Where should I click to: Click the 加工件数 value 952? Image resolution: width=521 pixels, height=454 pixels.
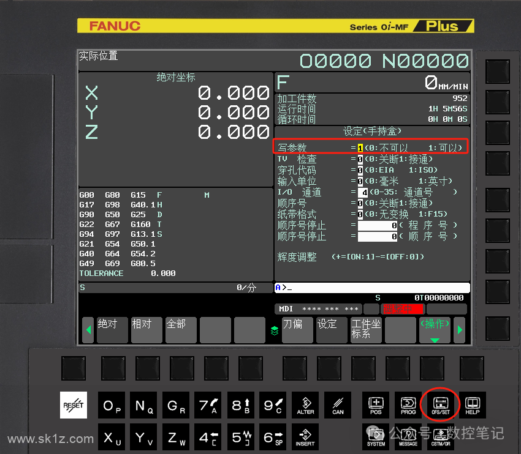[460, 98]
